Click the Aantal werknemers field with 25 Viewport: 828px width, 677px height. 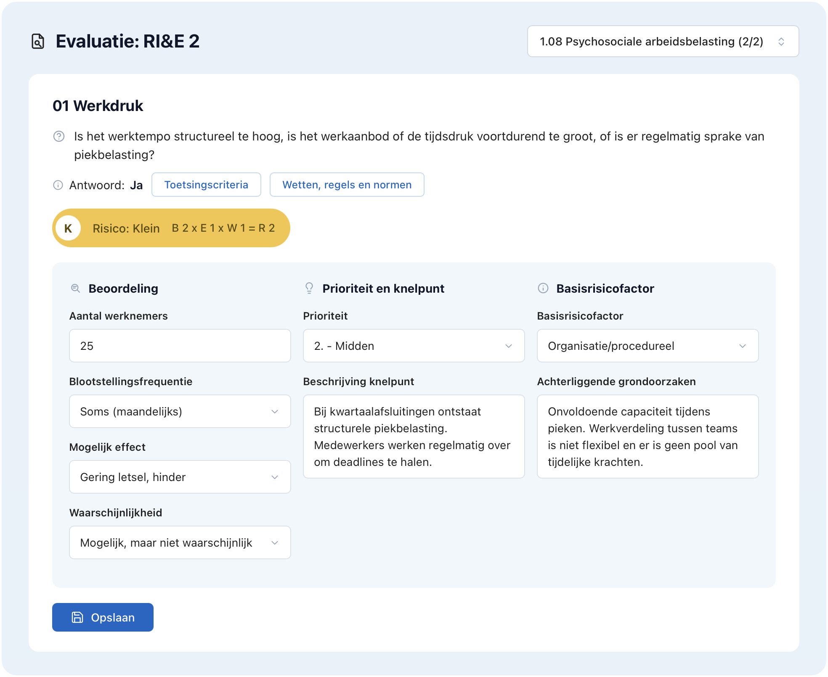pyautogui.click(x=180, y=346)
